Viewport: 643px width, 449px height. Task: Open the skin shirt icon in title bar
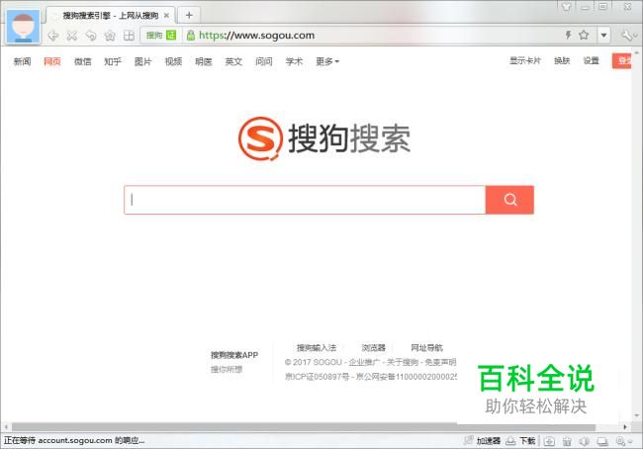pyautogui.click(x=566, y=7)
